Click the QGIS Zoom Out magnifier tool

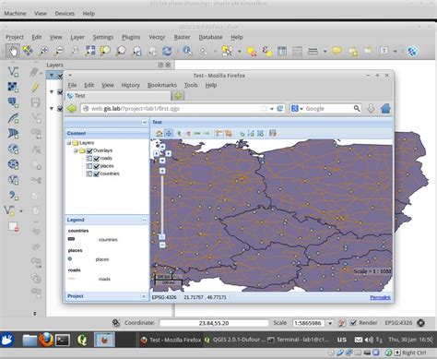(59, 51)
